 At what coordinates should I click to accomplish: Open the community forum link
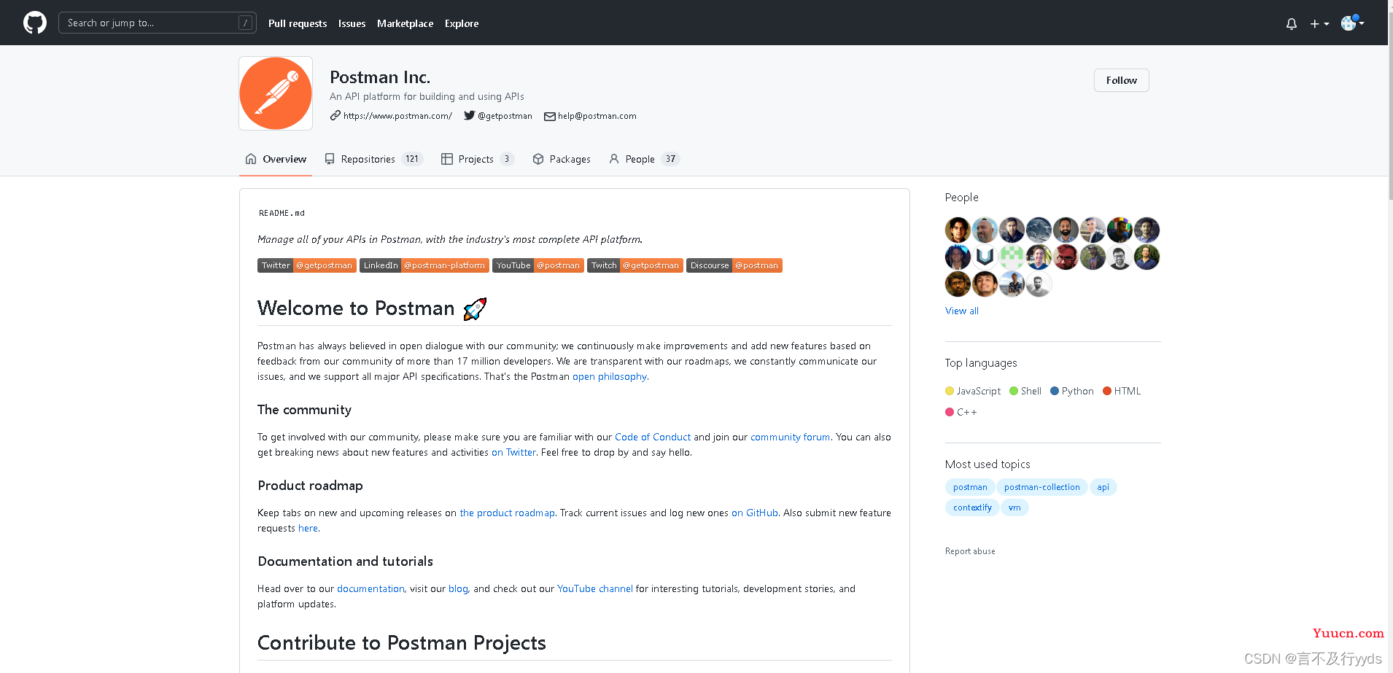pos(791,437)
